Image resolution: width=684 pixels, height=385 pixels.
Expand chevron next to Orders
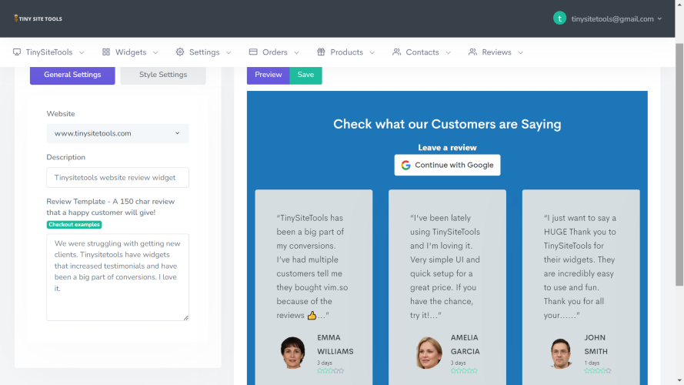[x=296, y=52]
